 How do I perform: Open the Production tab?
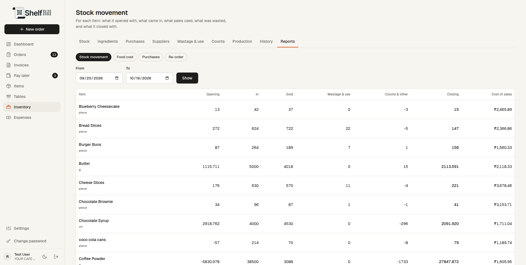242,41
